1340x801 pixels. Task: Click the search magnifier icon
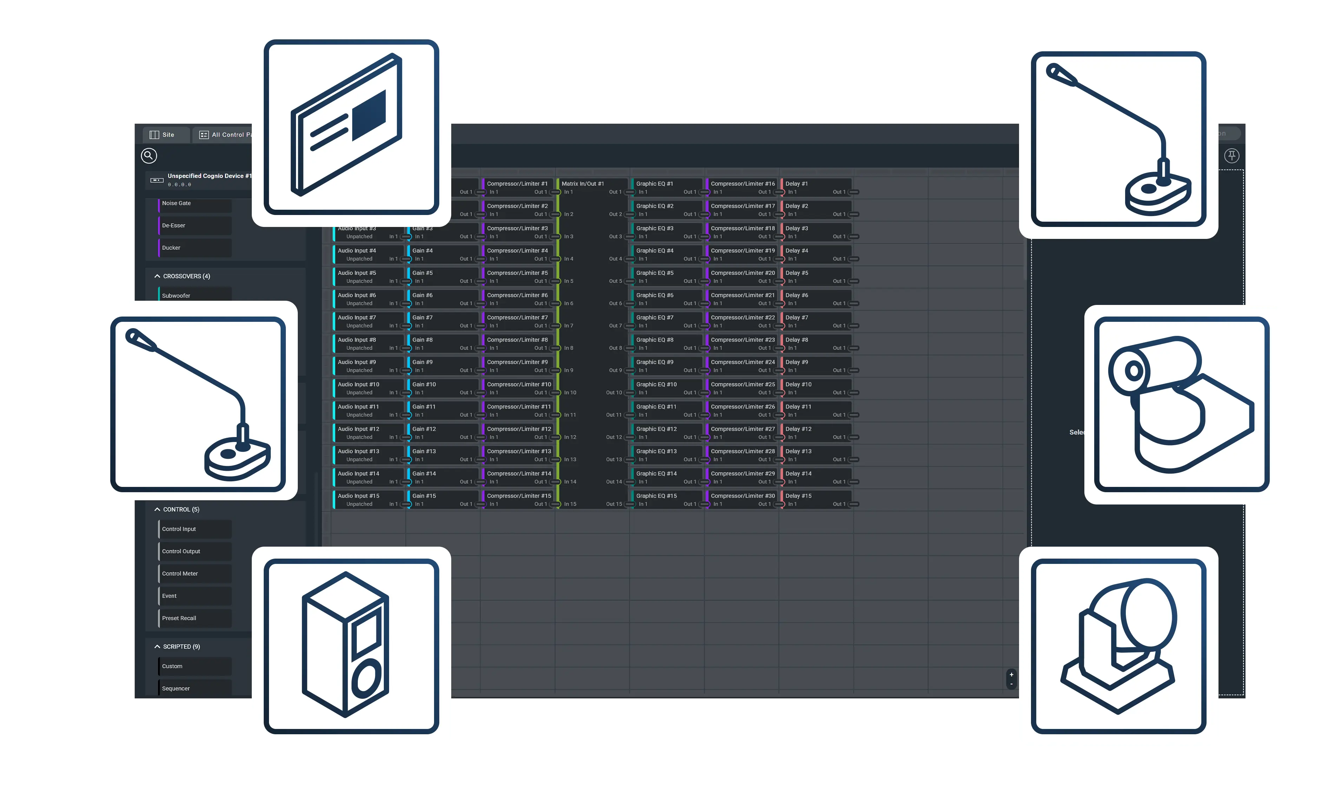pyautogui.click(x=149, y=155)
